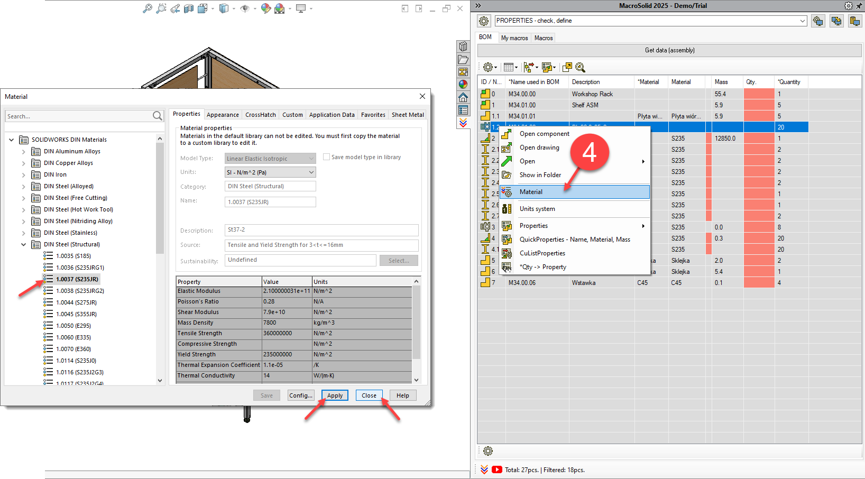
Task: Click the Close button in Material dialog
Action: pyautogui.click(x=369, y=395)
